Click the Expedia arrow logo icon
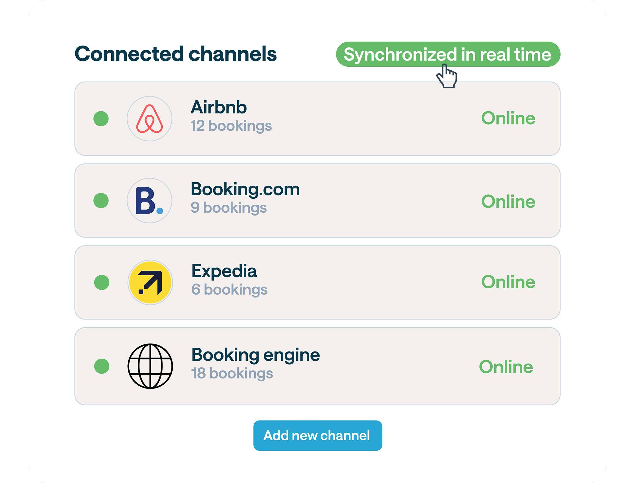This screenshot has height=483, width=635. tap(150, 282)
